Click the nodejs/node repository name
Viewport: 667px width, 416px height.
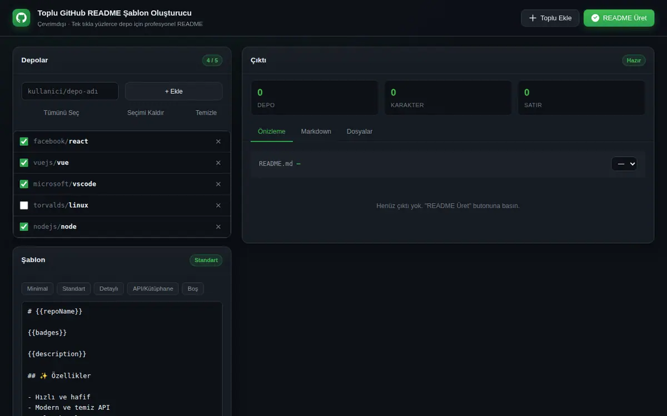(55, 227)
